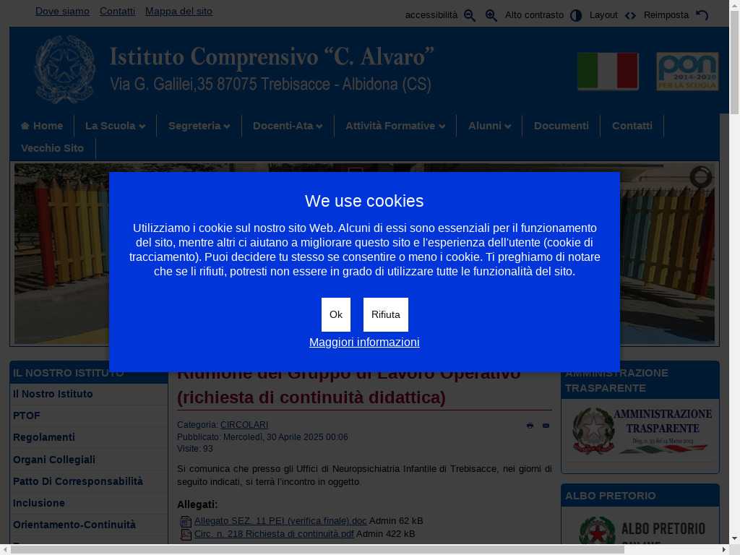The width and height of the screenshot is (740, 555).
Task: Open the Regolamenti sidebar item
Action: (x=44, y=437)
